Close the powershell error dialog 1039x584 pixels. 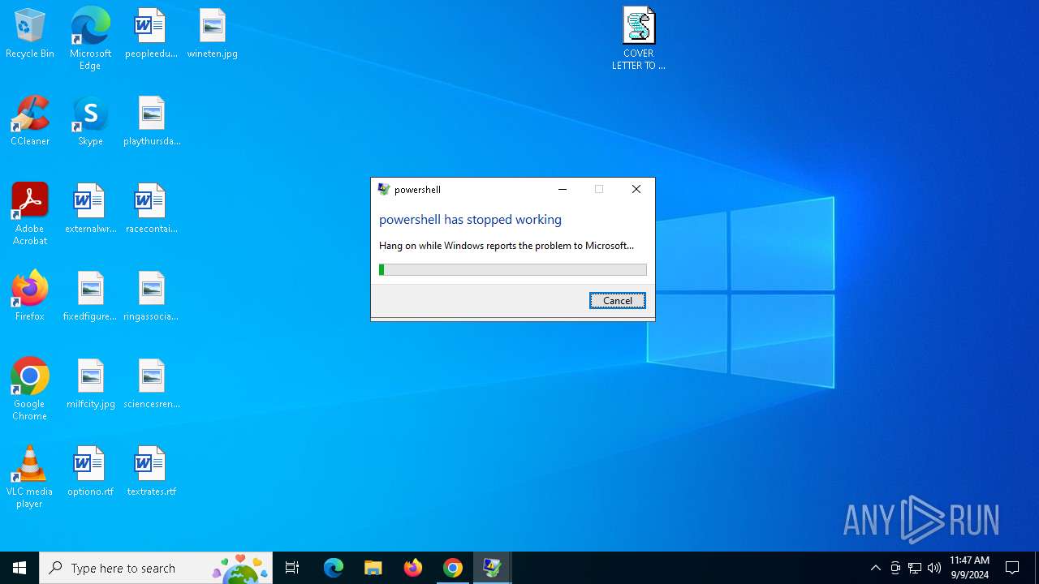click(x=636, y=189)
